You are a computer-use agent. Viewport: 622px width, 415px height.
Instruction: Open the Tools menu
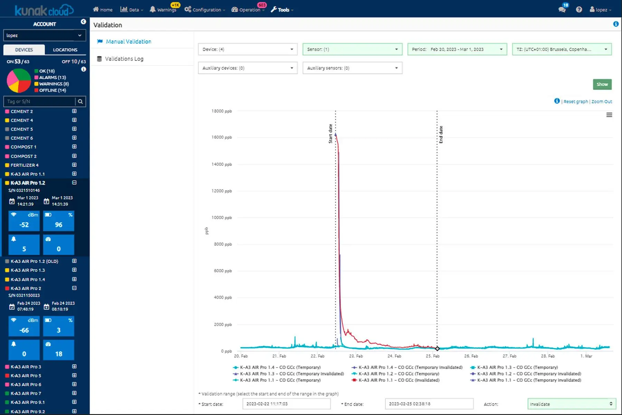point(282,10)
